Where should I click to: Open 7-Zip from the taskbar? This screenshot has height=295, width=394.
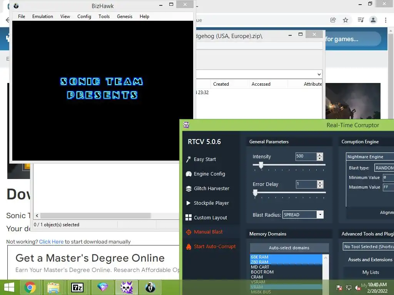(77, 287)
